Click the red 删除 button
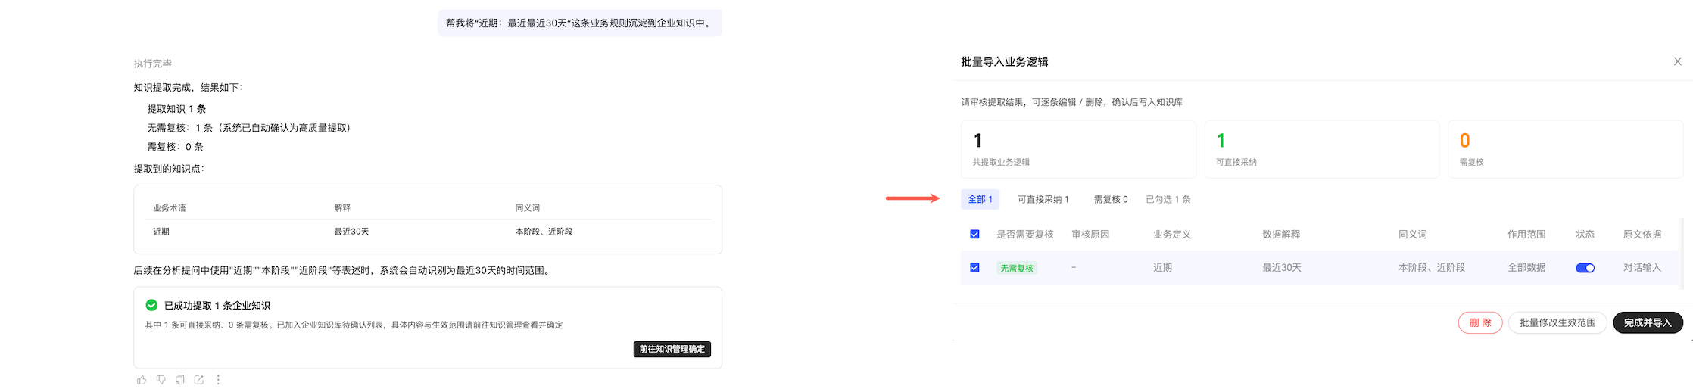This screenshot has width=1693, height=389. point(1479,322)
